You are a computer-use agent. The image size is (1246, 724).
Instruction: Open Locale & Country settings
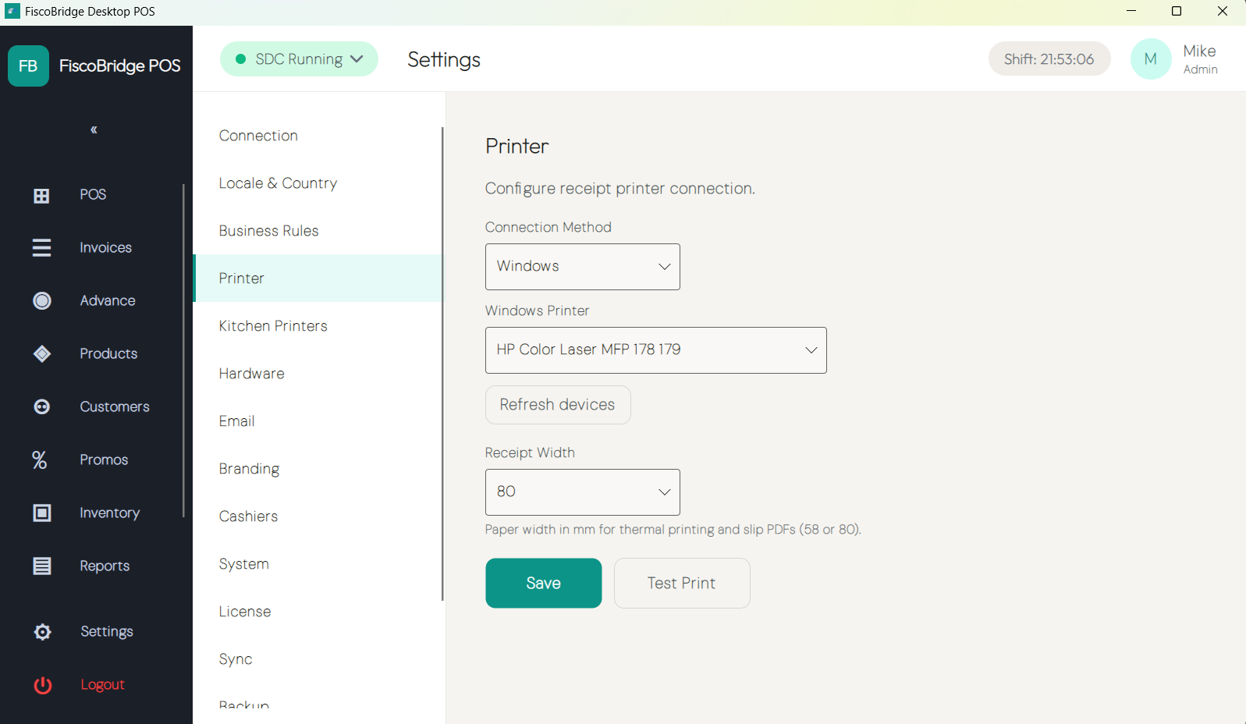318,183
